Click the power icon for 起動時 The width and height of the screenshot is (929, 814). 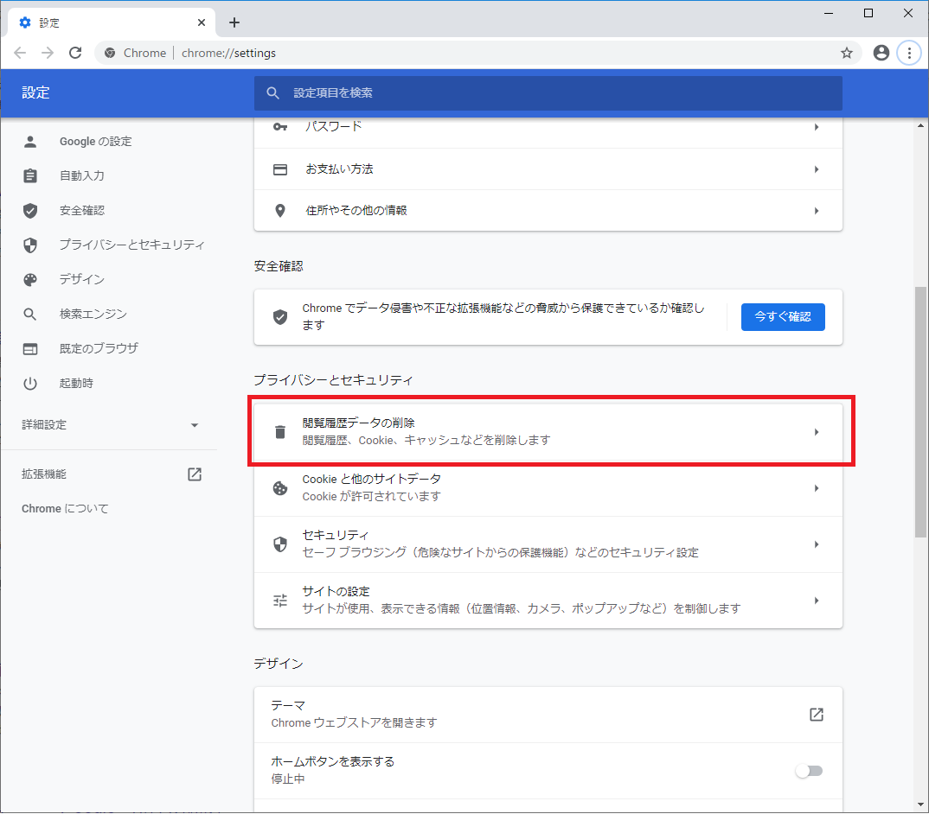[30, 384]
